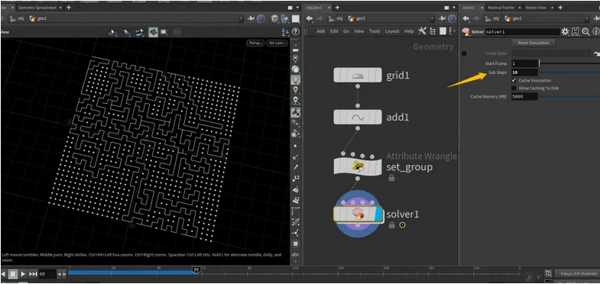Open the Edit menu in network editor
The width and height of the screenshot is (600, 284).
[334, 31]
